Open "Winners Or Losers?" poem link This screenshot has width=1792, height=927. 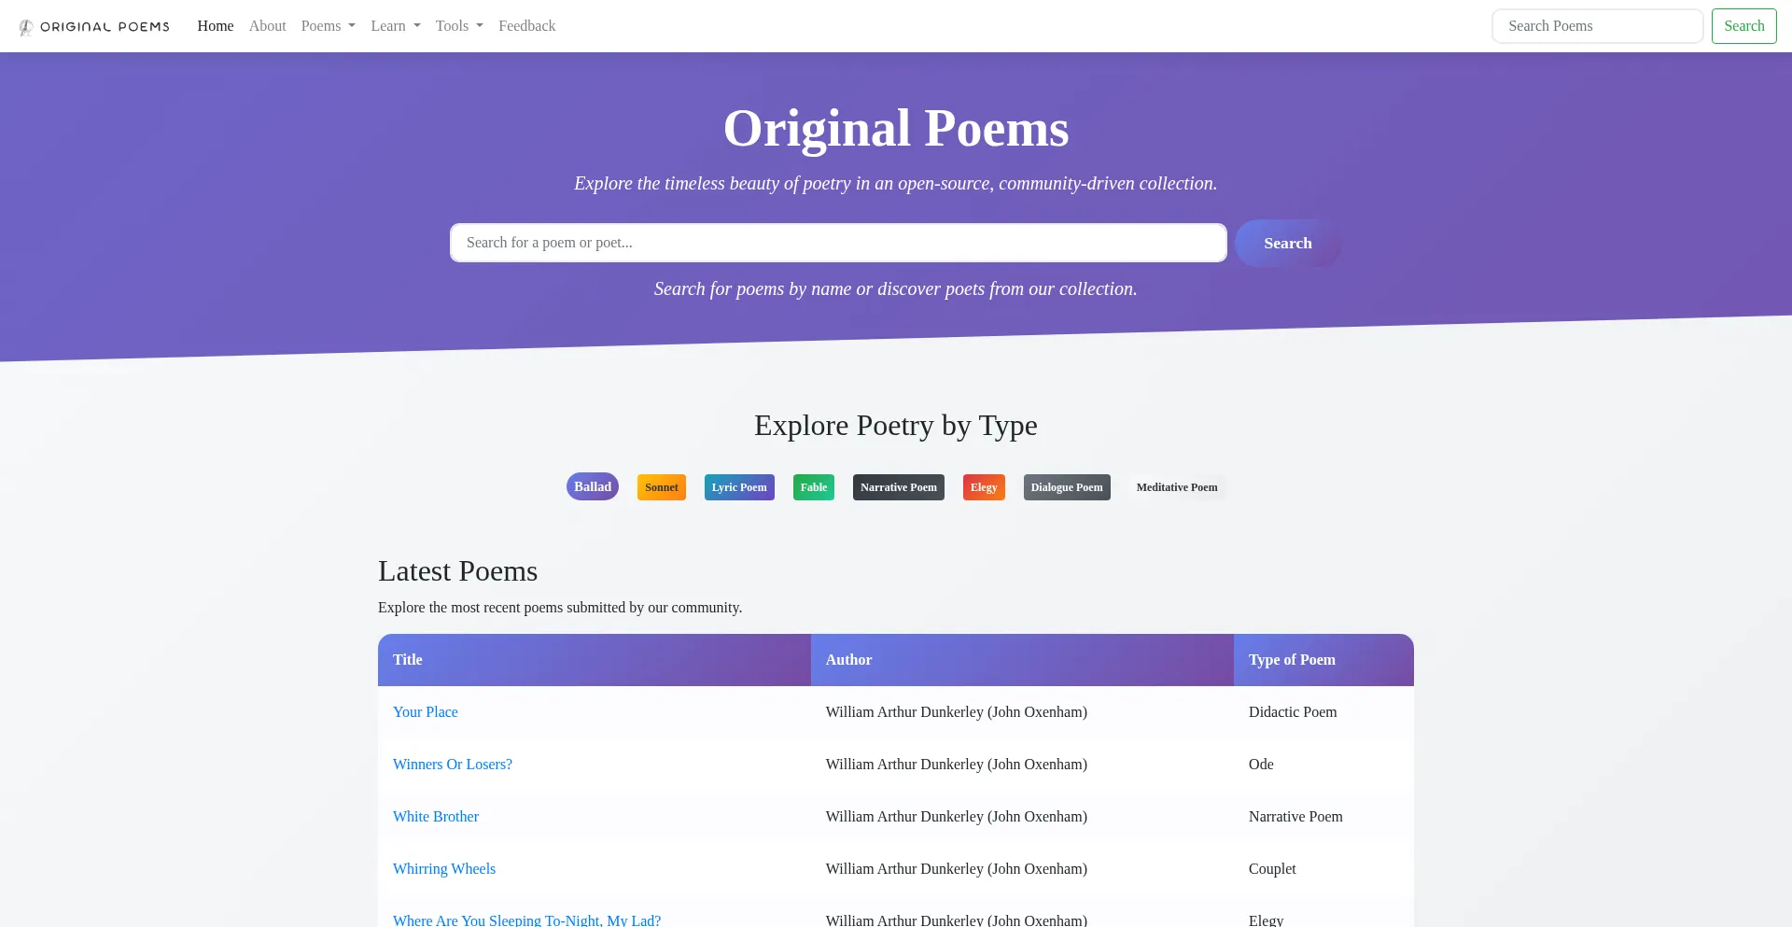tap(453, 765)
